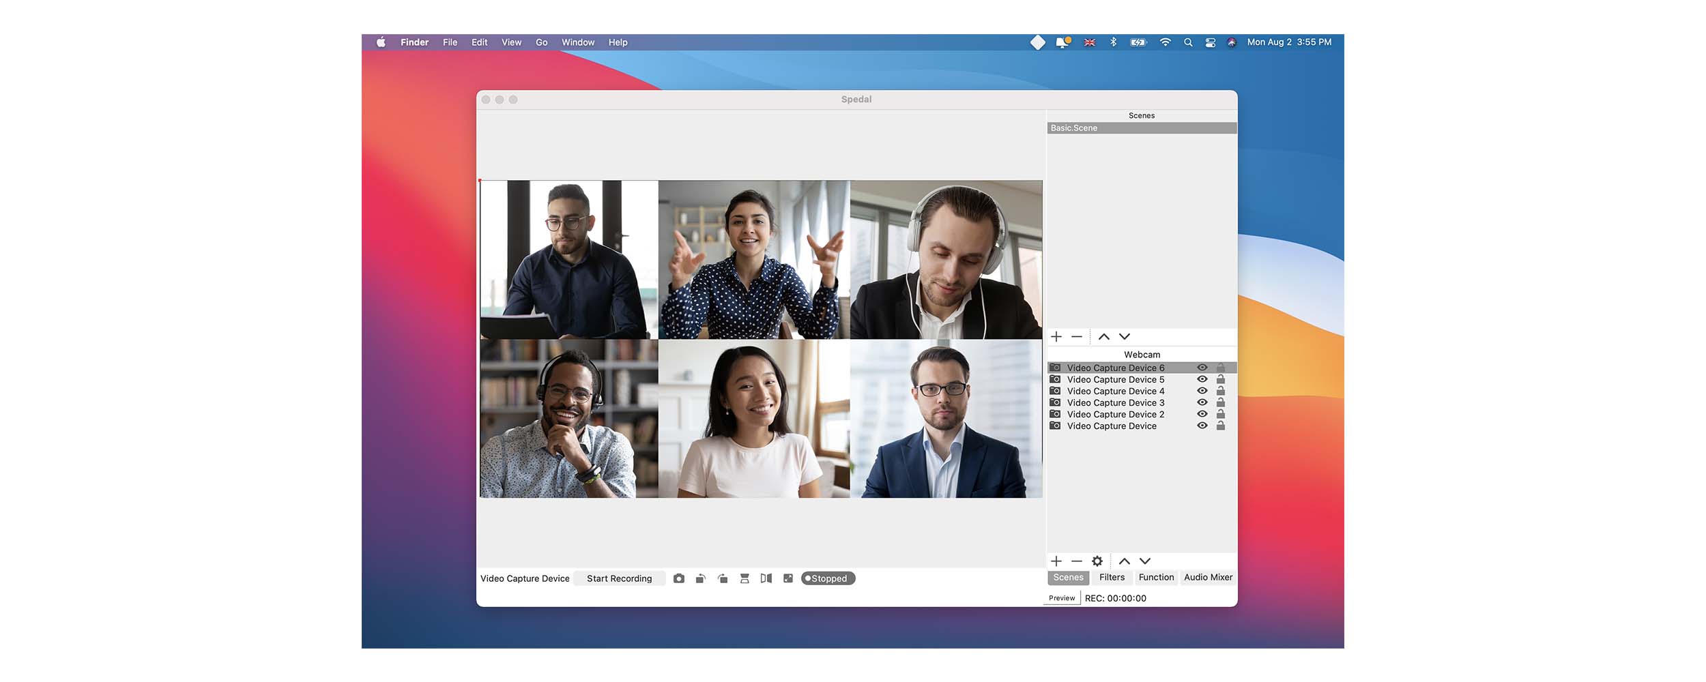Add a new scene with the plus icon
Image resolution: width=1706 pixels, height=682 pixels.
(x=1056, y=337)
